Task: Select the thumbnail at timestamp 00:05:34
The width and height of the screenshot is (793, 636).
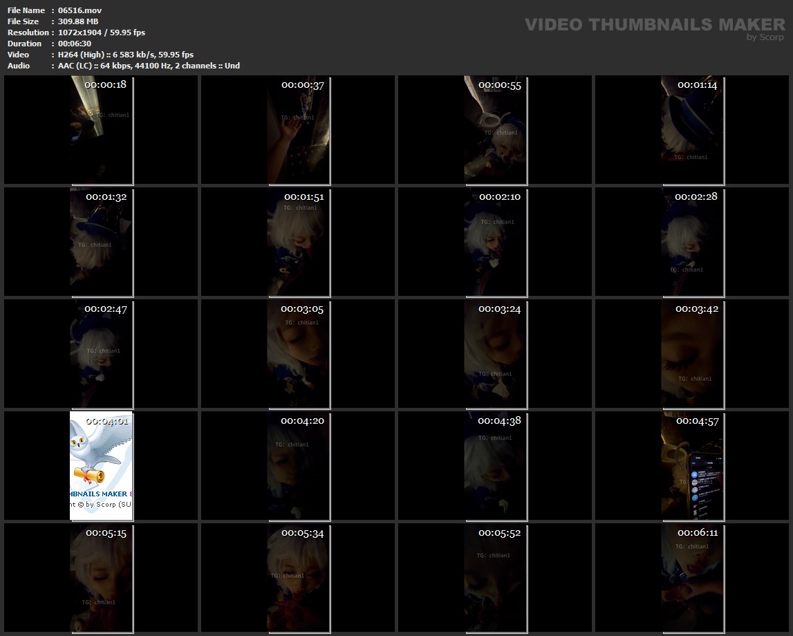Action: click(299, 578)
